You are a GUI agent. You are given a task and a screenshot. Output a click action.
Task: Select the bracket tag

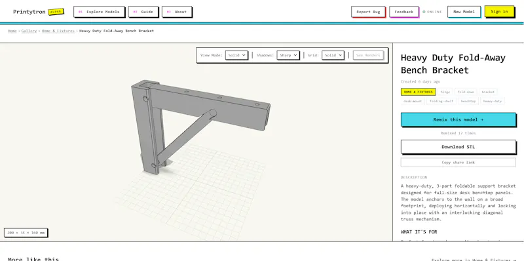coord(488,92)
